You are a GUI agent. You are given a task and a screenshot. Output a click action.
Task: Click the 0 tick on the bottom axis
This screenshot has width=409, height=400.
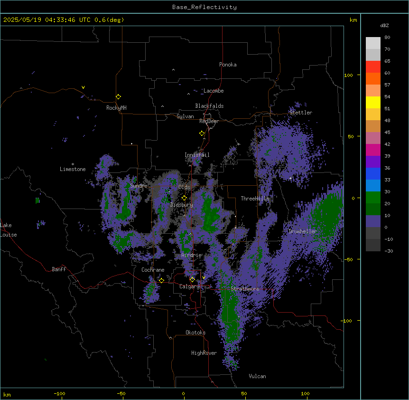pyautogui.click(x=183, y=393)
